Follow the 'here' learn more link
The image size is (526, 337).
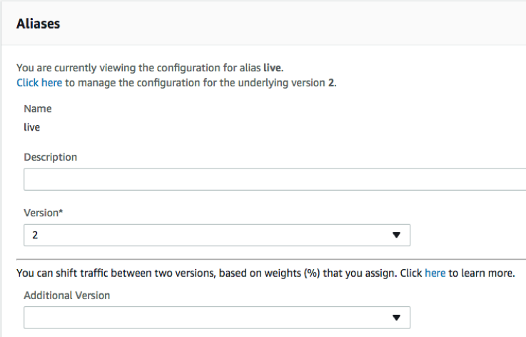point(435,273)
